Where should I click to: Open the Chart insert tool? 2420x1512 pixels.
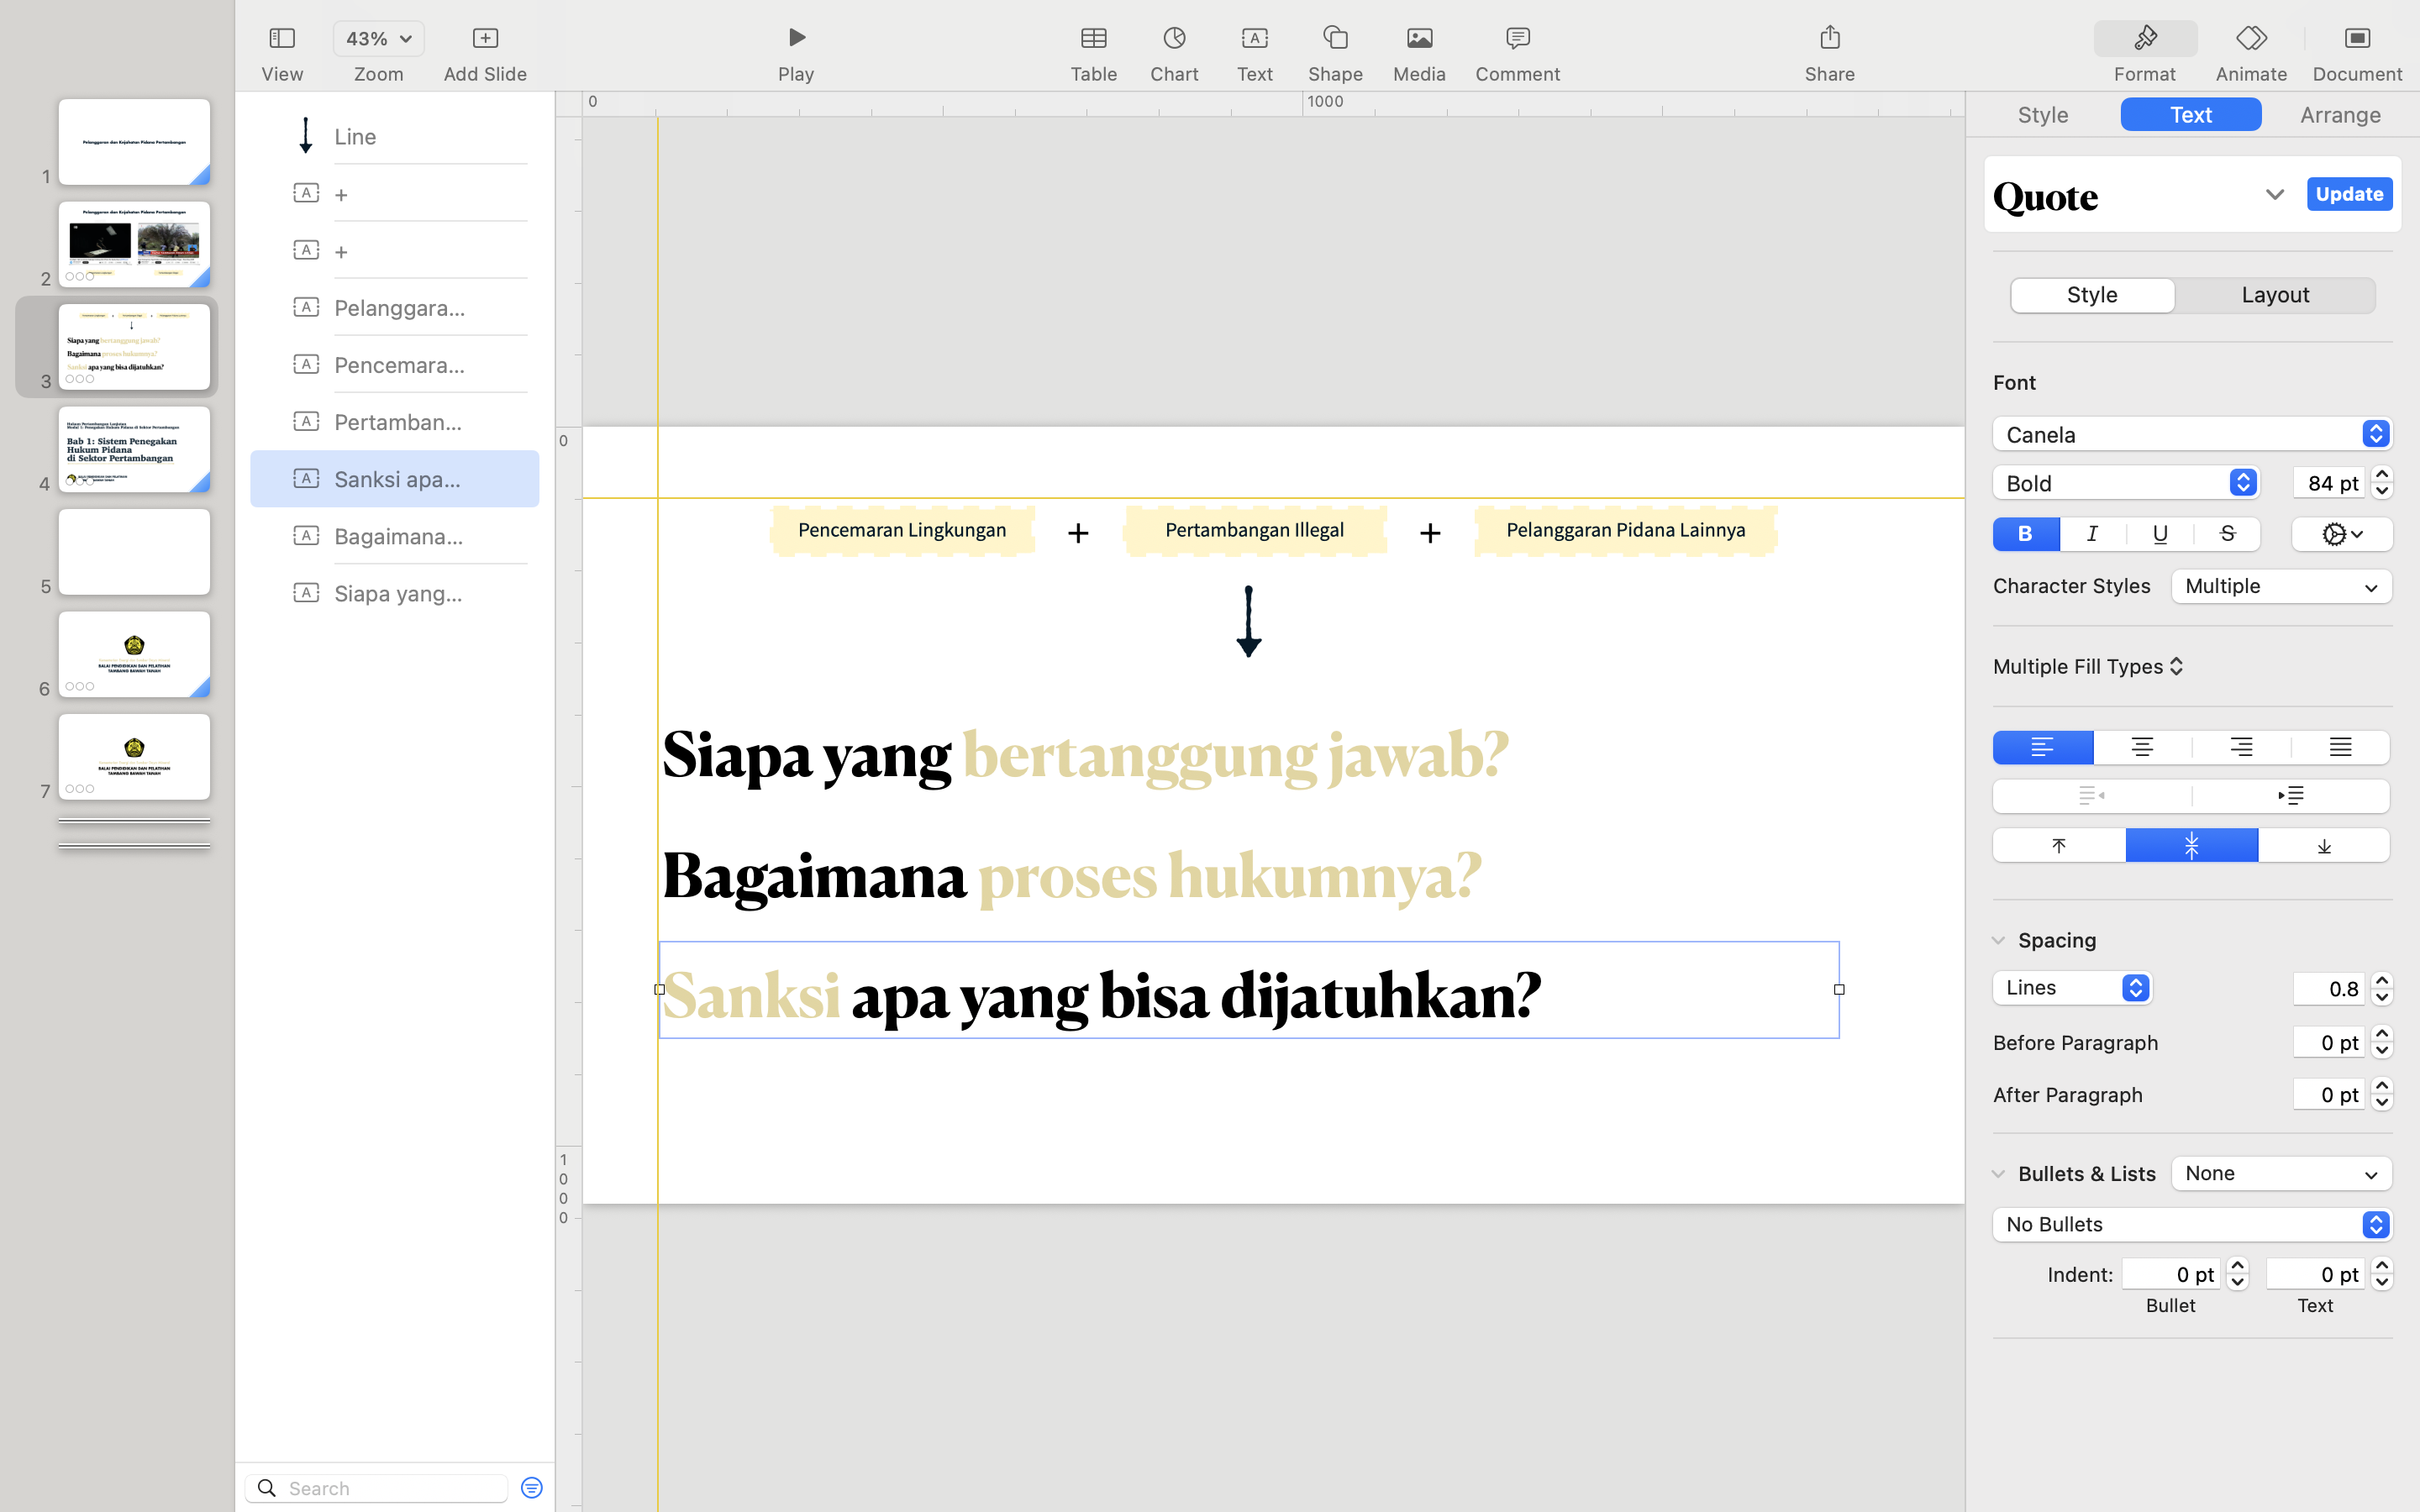click(x=1174, y=39)
